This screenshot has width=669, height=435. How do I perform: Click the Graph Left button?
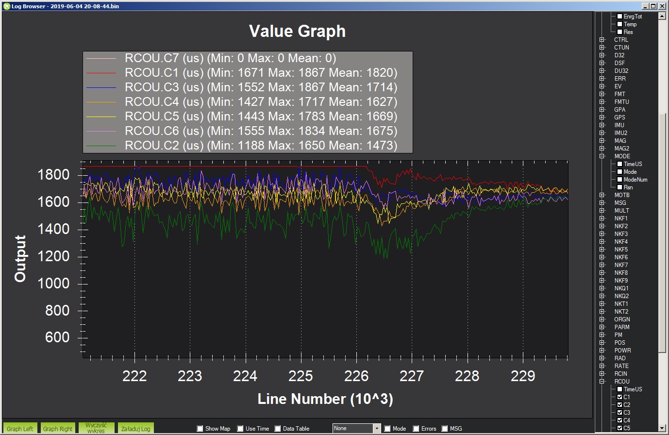pos(20,428)
